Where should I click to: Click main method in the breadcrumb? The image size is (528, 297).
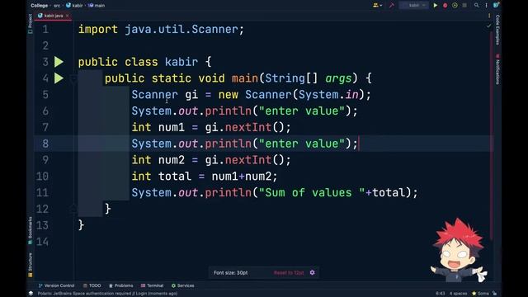97,6
